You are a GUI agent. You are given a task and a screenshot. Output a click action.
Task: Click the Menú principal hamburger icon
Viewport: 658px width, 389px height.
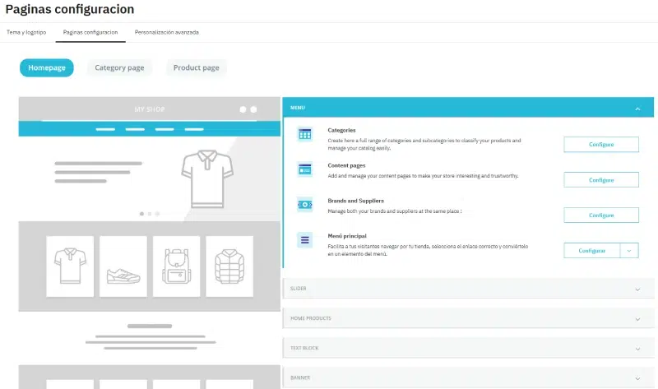304,239
